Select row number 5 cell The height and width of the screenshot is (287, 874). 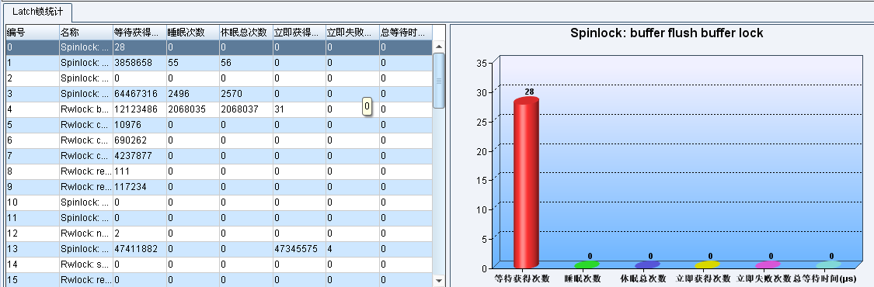tap(33, 125)
